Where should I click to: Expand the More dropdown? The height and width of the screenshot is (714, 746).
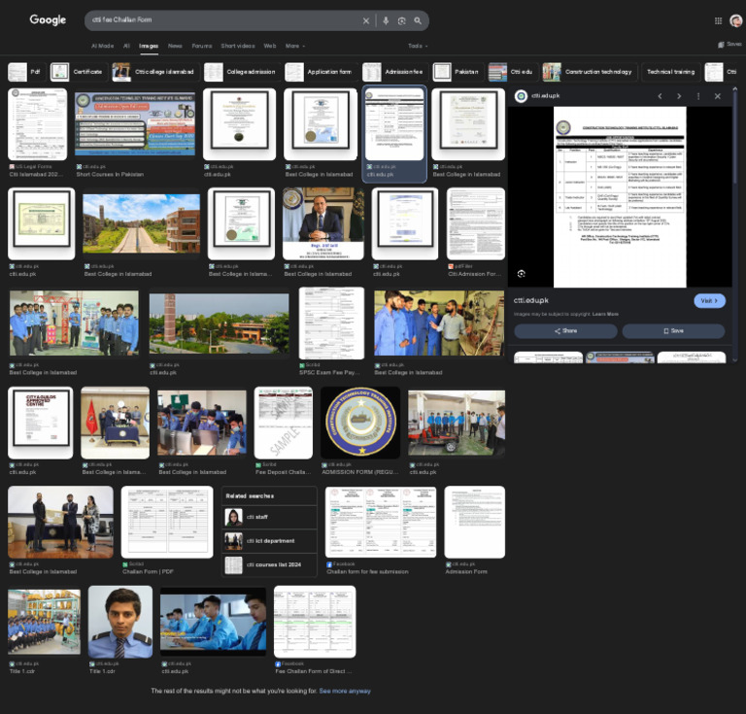pos(295,46)
